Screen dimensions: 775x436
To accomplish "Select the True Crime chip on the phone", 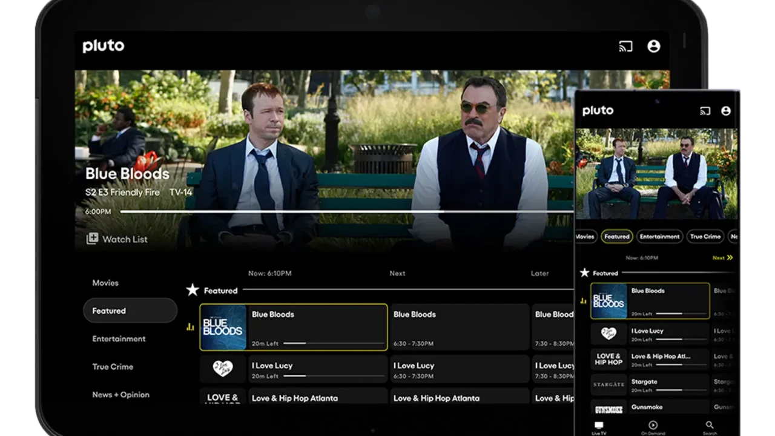I will [x=705, y=237].
